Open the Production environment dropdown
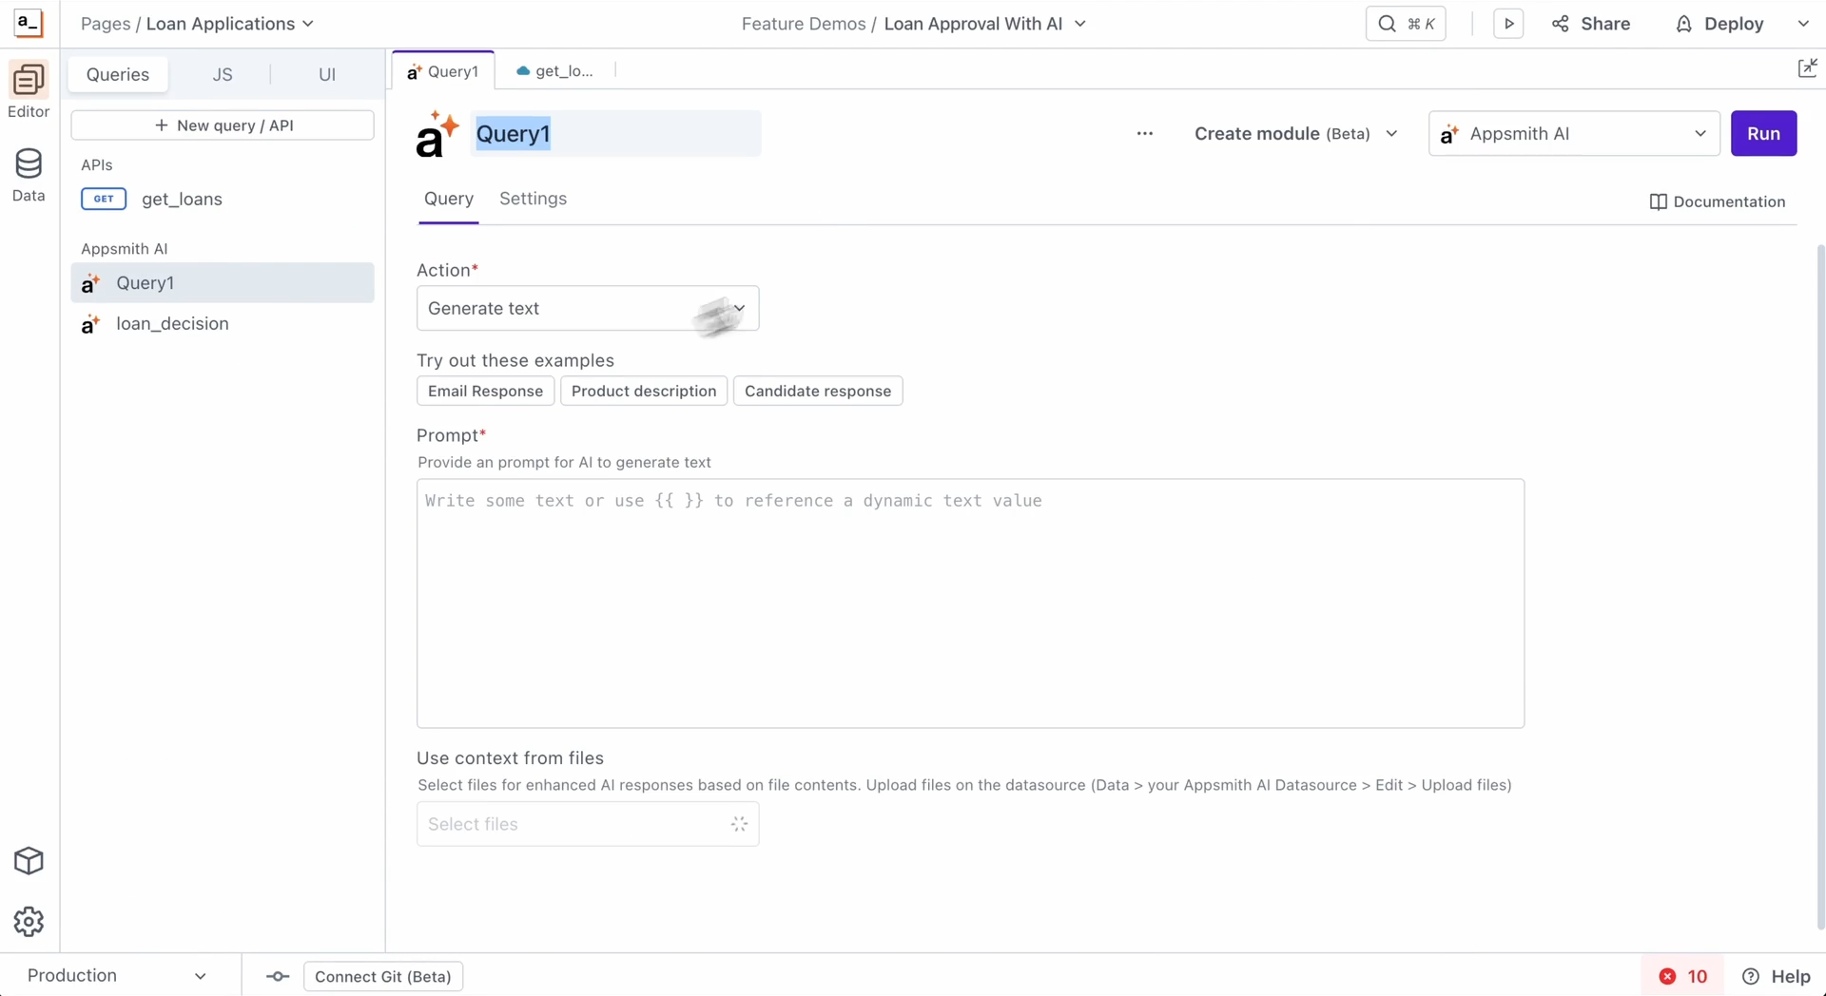The width and height of the screenshot is (1826, 996). (117, 976)
